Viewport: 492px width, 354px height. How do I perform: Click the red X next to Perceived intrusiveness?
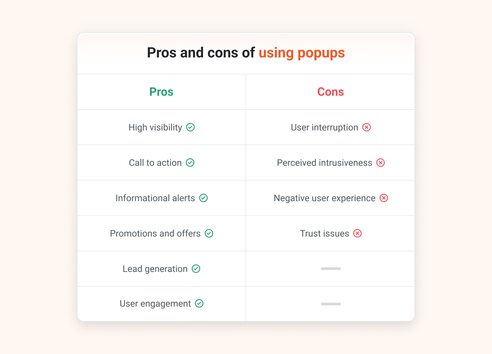point(381,163)
